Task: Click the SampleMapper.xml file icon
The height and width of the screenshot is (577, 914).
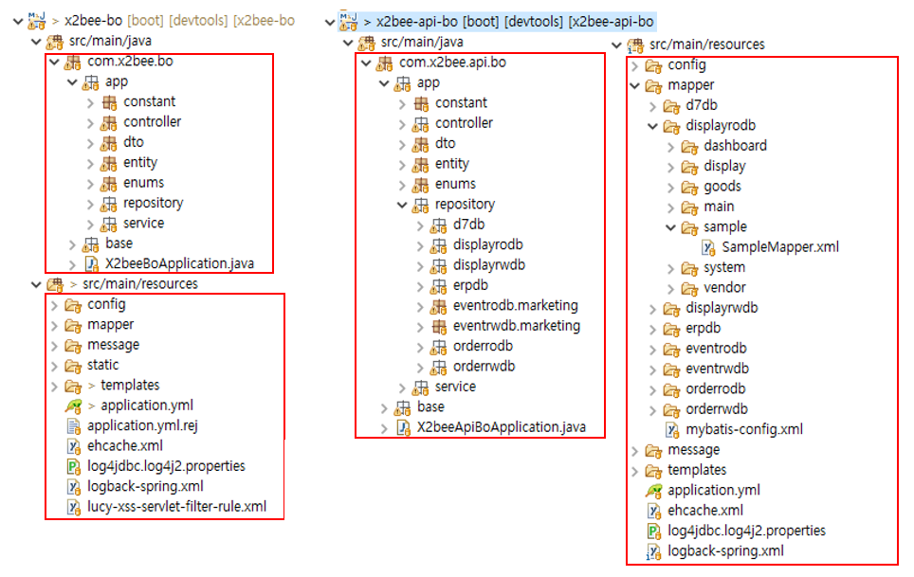Action: pyautogui.click(x=710, y=247)
